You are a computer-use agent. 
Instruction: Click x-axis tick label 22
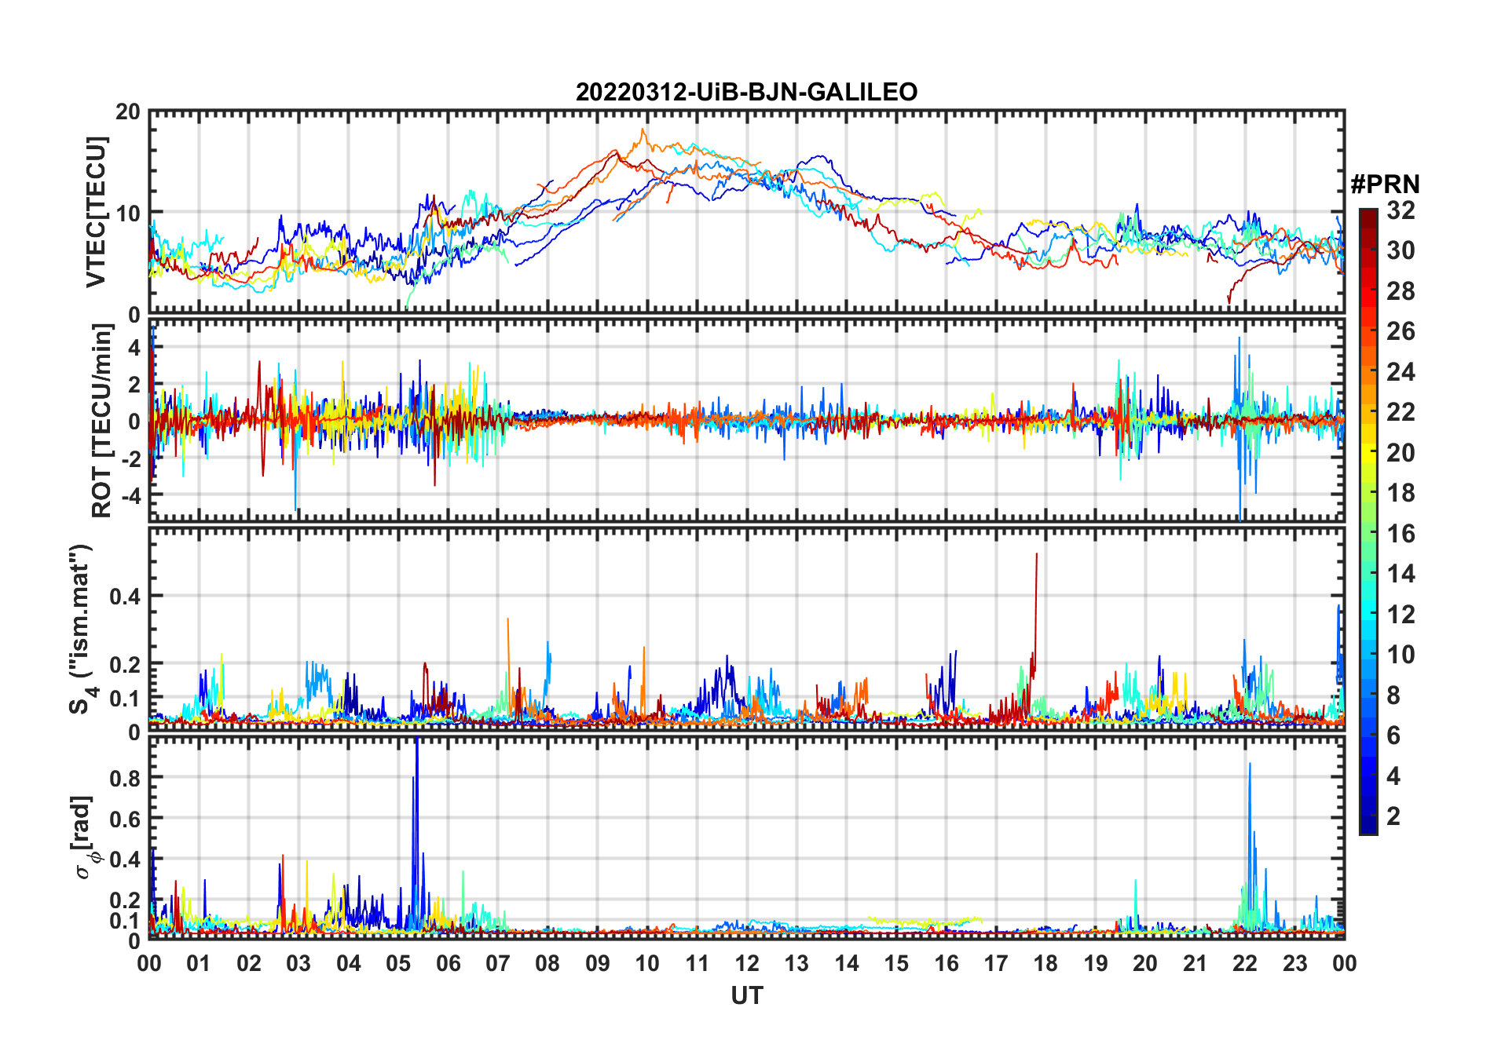point(1245,964)
